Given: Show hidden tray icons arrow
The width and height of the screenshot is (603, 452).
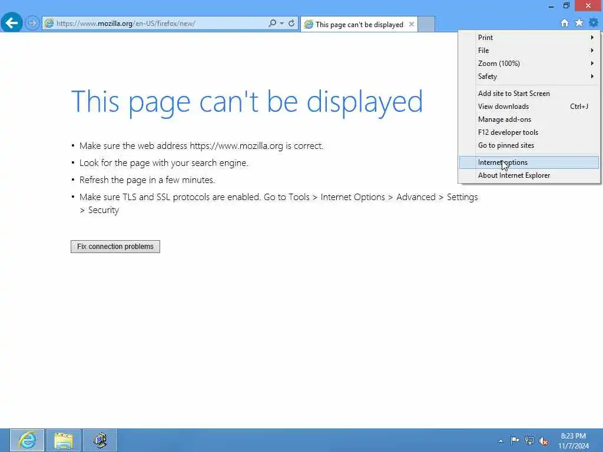Looking at the screenshot, I should 501,441.
